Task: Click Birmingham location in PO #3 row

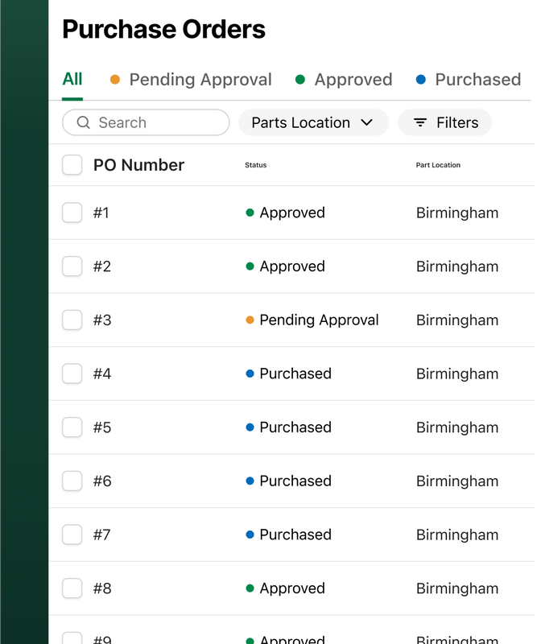Action: (x=457, y=320)
